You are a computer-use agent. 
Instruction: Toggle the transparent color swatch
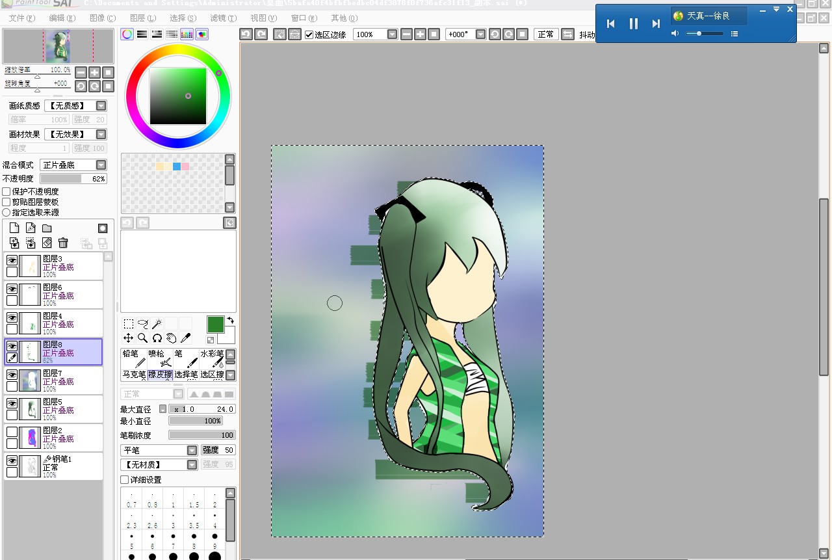[x=211, y=340]
